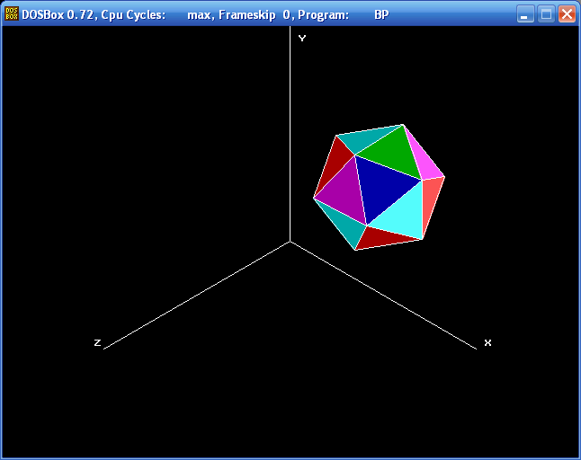The height and width of the screenshot is (460, 581).
Task: Maximize the DOSBox window
Action: pos(546,14)
